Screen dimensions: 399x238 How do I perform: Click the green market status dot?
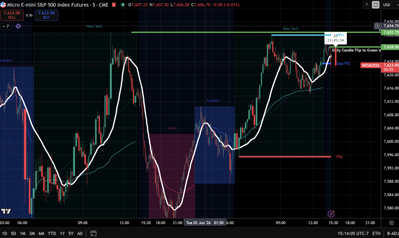tap(122, 5)
